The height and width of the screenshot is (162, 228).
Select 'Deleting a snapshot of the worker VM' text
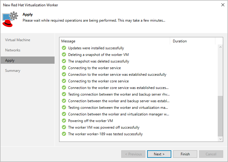tap(98, 55)
